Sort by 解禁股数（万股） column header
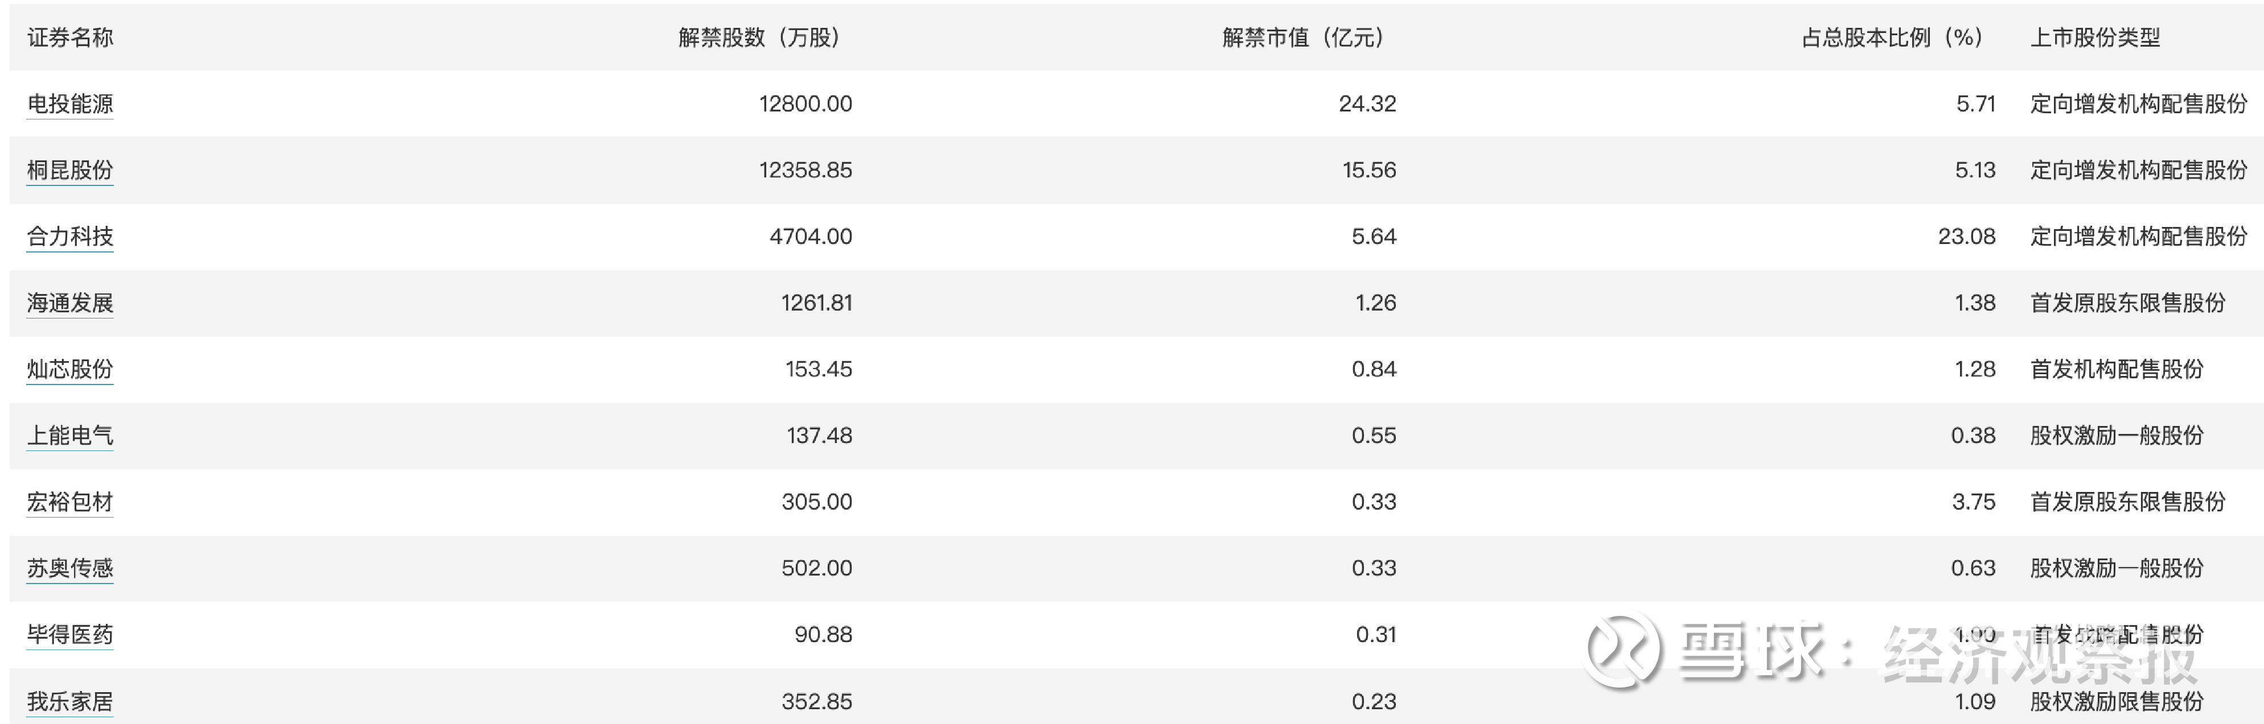The width and height of the screenshot is (2264, 724). tap(759, 38)
